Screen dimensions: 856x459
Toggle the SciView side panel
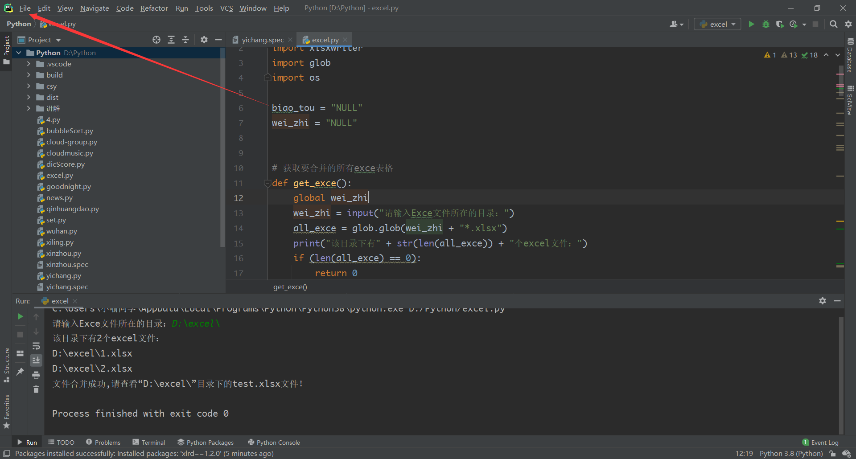[850, 100]
